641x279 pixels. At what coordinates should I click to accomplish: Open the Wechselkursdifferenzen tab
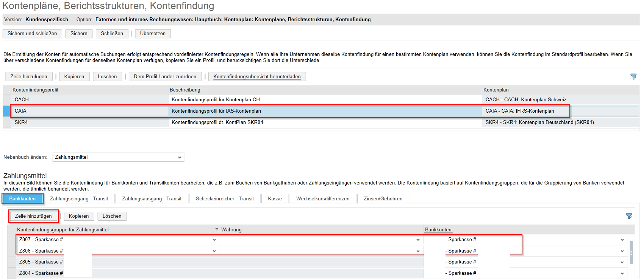[x=323, y=199]
